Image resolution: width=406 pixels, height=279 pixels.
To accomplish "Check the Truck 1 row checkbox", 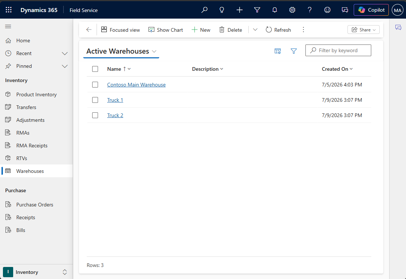I will click(x=95, y=100).
